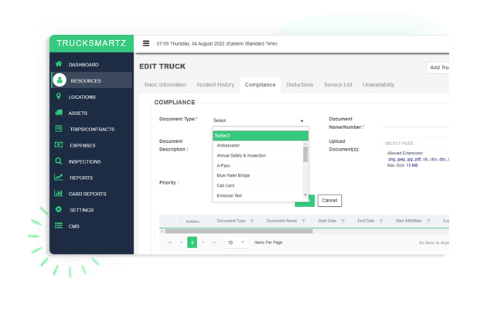Choose Select option in dropdown list

pyautogui.click(x=261, y=136)
